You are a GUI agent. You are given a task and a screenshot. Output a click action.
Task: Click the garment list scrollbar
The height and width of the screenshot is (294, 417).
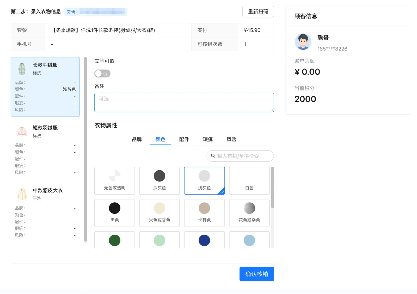pyautogui.click(x=85, y=149)
